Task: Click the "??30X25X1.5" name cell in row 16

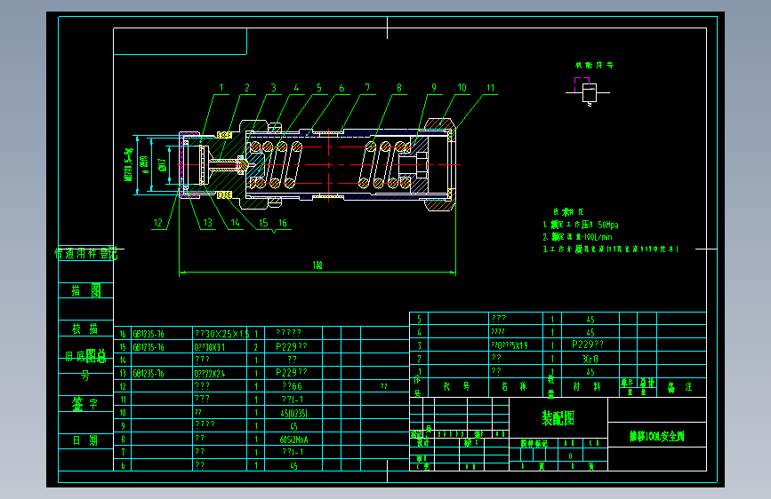Action: pos(221,334)
